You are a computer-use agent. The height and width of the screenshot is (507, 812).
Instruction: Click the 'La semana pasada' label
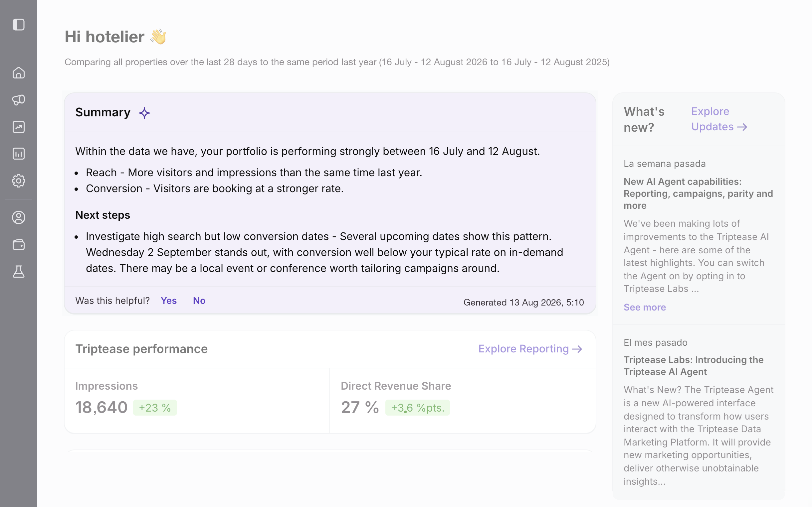coord(664,164)
